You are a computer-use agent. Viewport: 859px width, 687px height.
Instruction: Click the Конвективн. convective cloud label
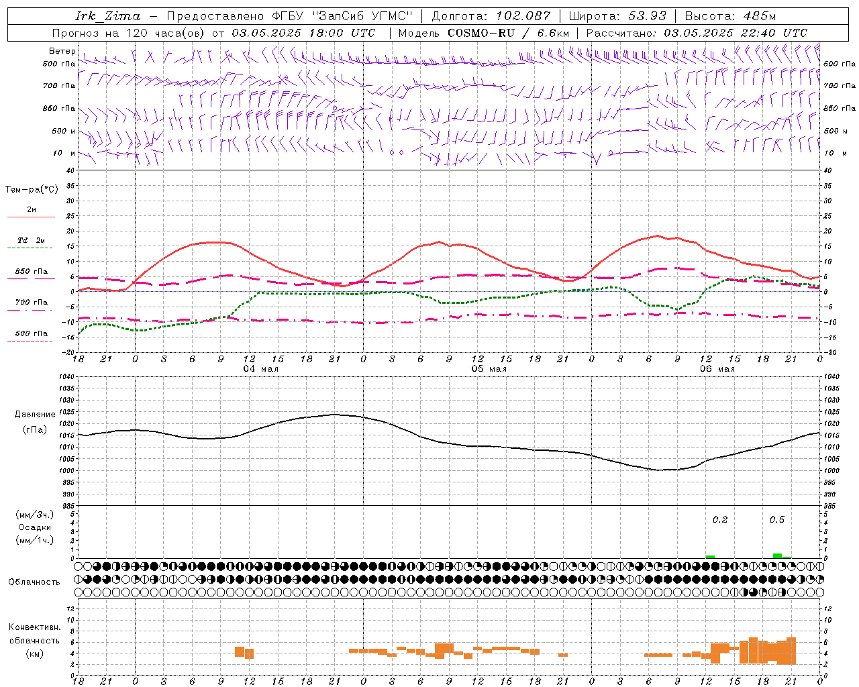34,628
